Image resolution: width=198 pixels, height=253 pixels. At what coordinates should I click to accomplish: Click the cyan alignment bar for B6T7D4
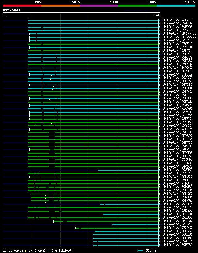pyautogui.click(x=131, y=214)
